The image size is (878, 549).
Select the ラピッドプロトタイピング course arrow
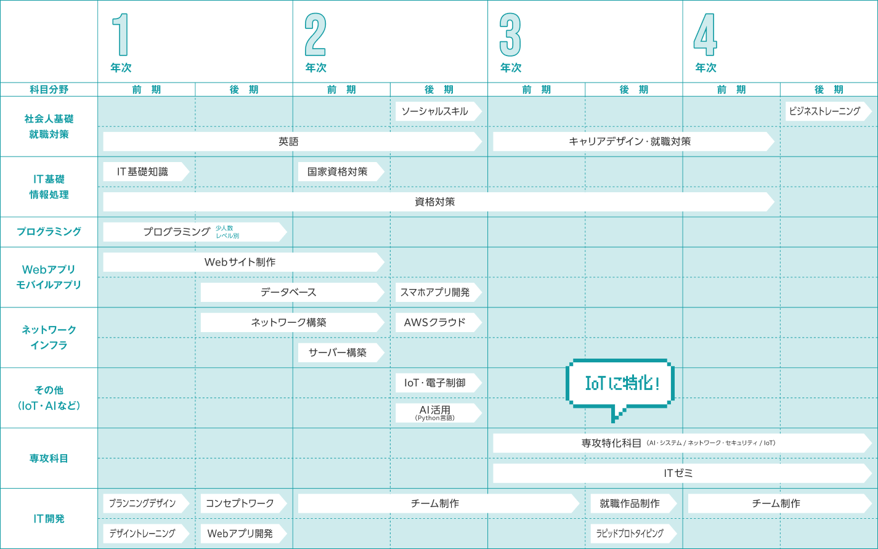pos(630,534)
